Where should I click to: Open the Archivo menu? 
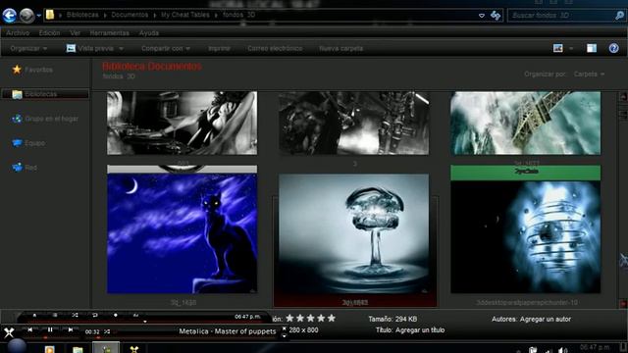(x=18, y=32)
